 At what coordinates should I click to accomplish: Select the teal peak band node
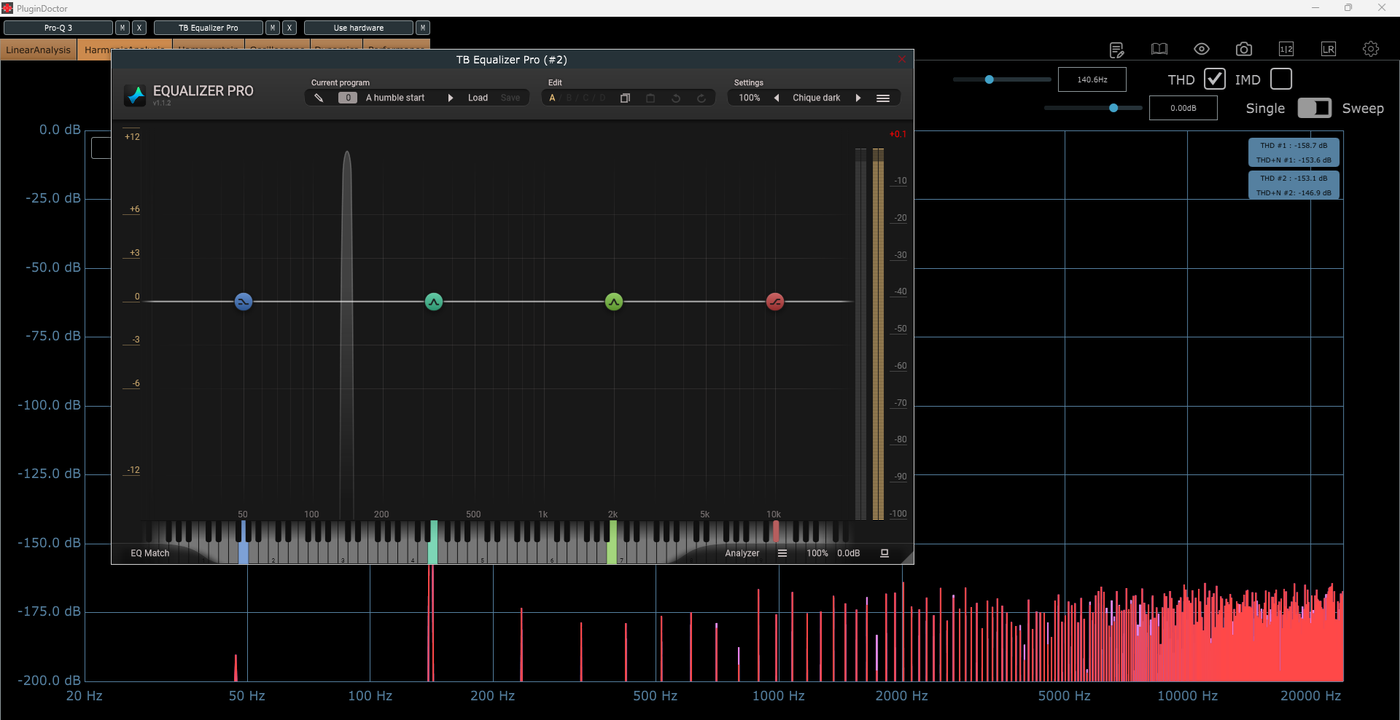434,301
